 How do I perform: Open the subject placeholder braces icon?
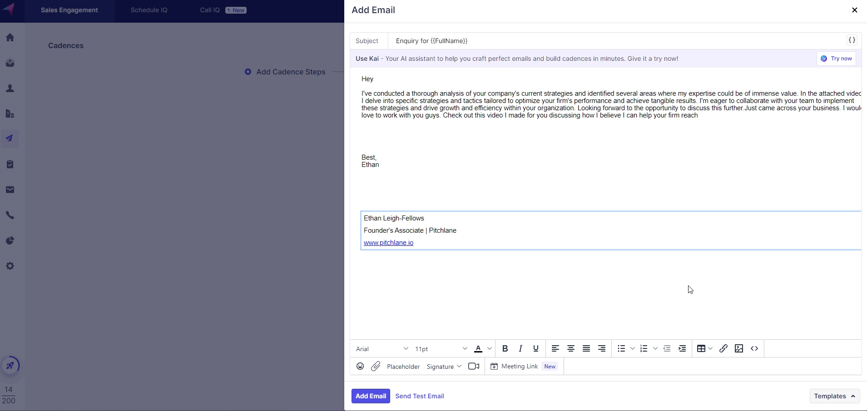[852, 40]
